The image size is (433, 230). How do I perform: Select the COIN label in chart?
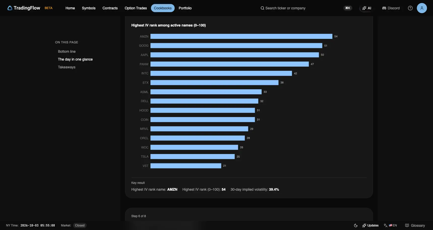coord(145,120)
